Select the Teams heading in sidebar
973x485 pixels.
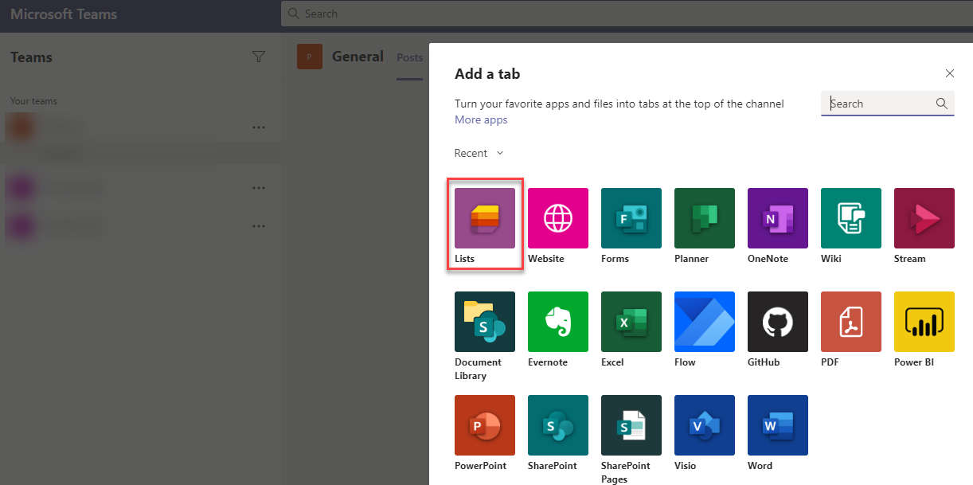(31, 57)
